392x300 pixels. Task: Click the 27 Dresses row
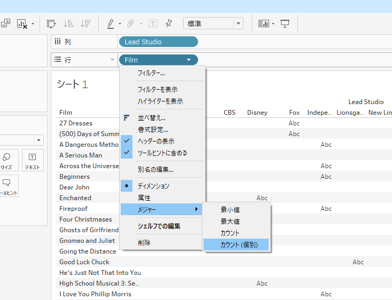click(76, 123)
